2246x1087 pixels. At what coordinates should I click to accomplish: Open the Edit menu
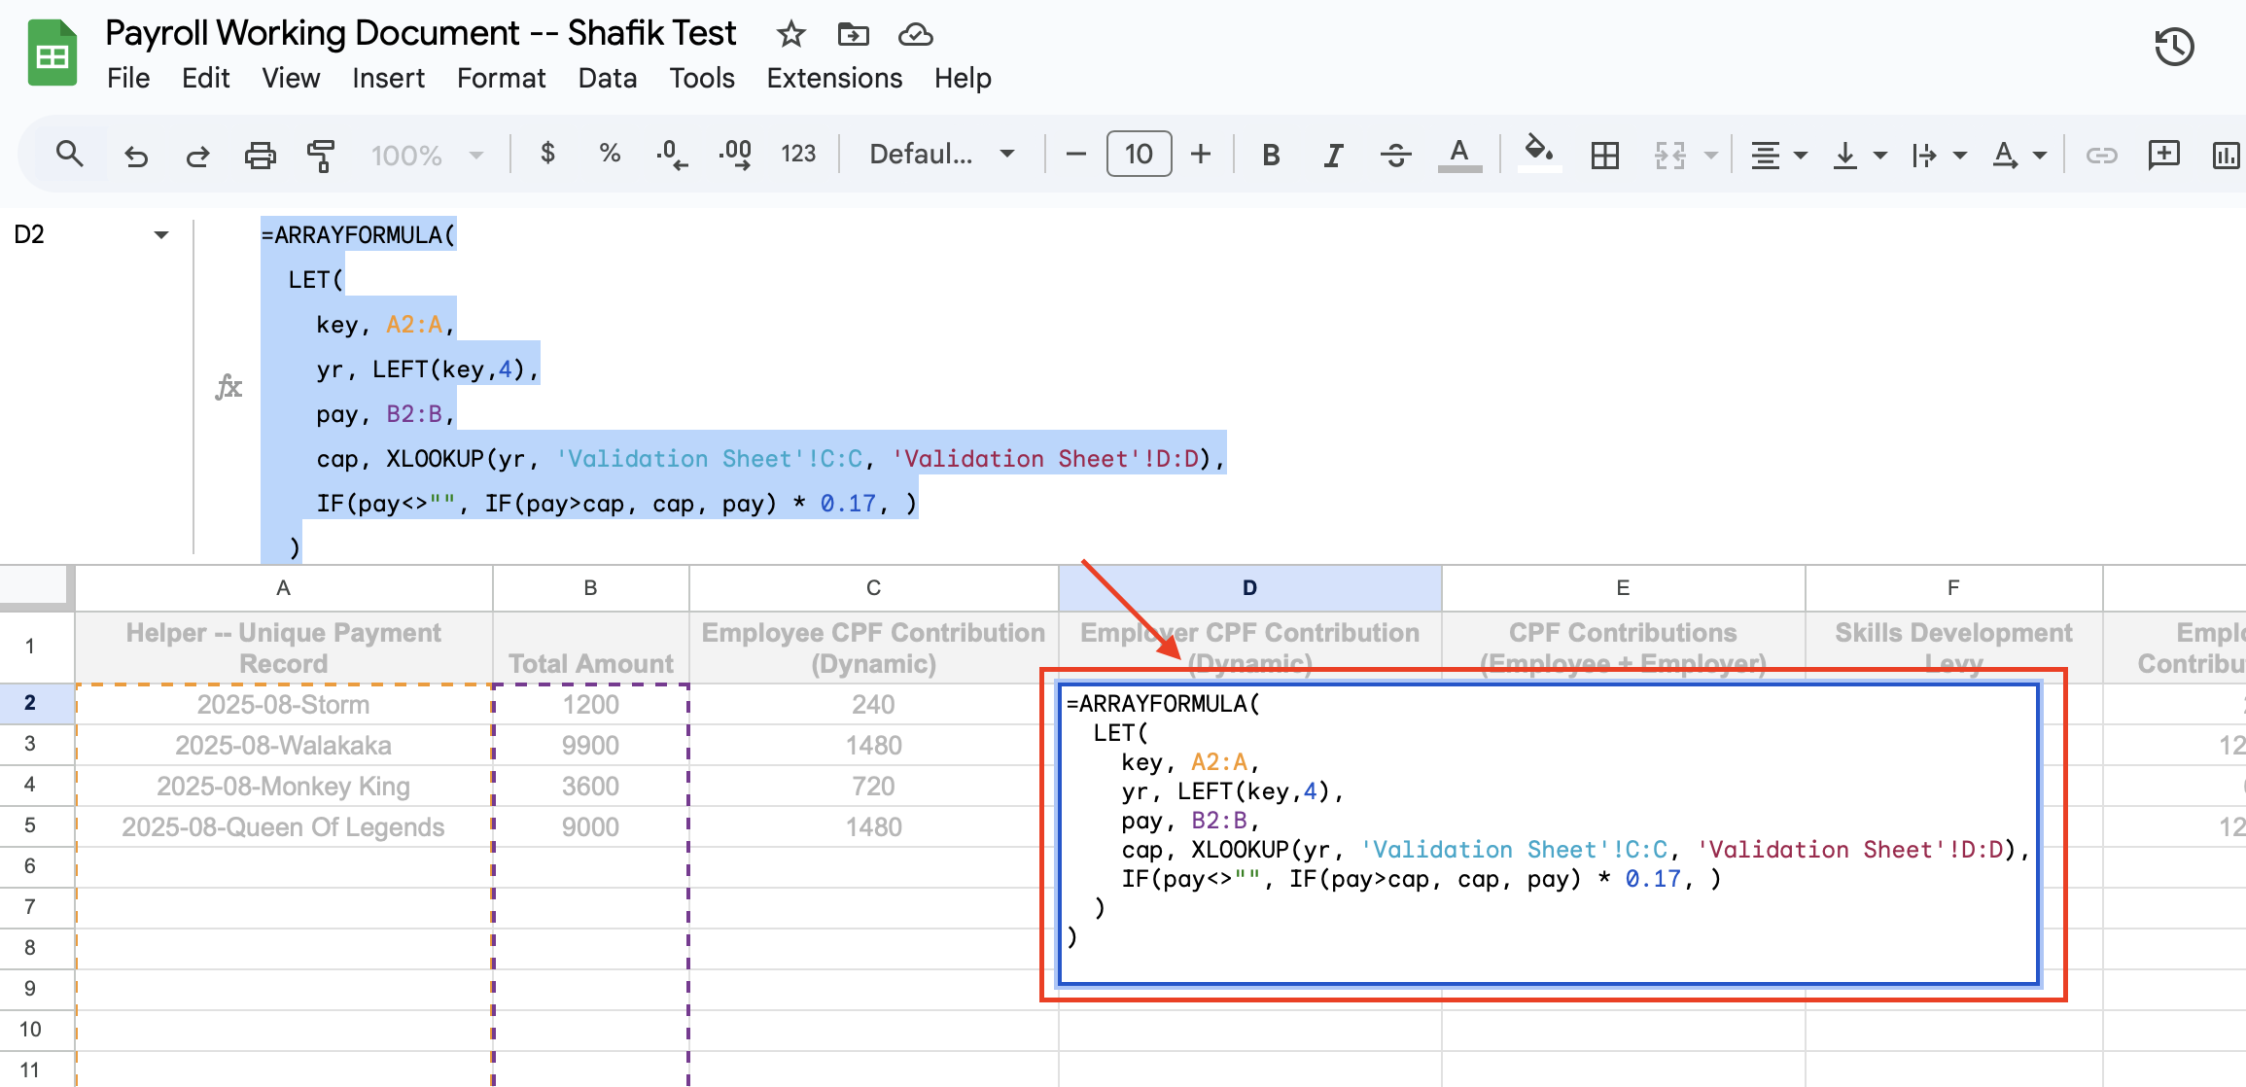tap(205, 78)
